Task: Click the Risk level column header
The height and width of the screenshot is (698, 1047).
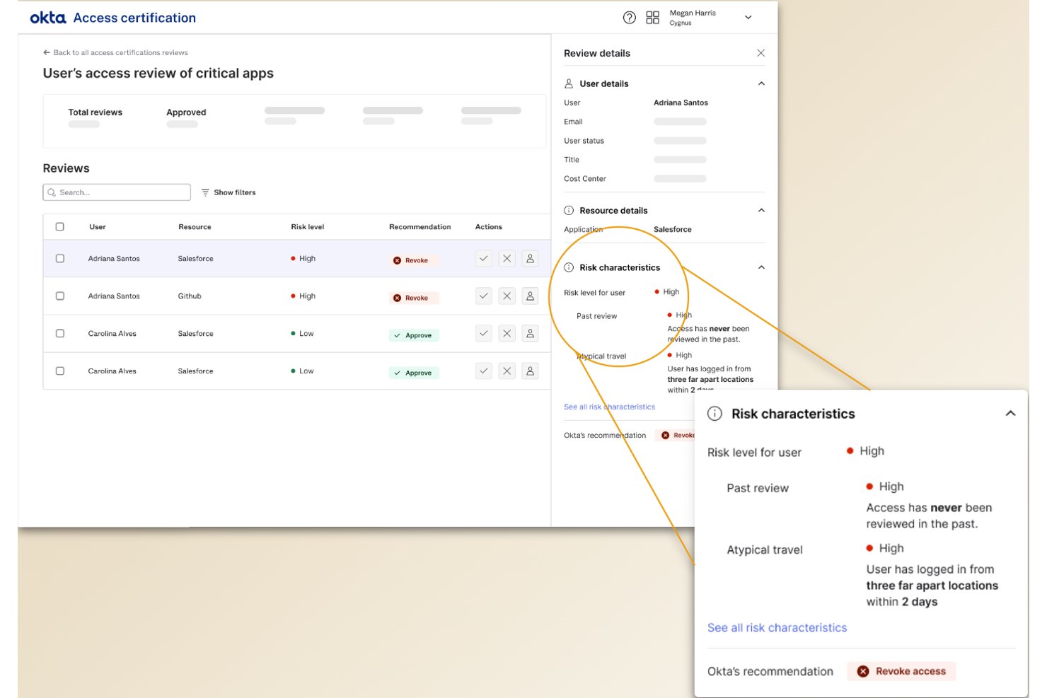Action: 308,227
